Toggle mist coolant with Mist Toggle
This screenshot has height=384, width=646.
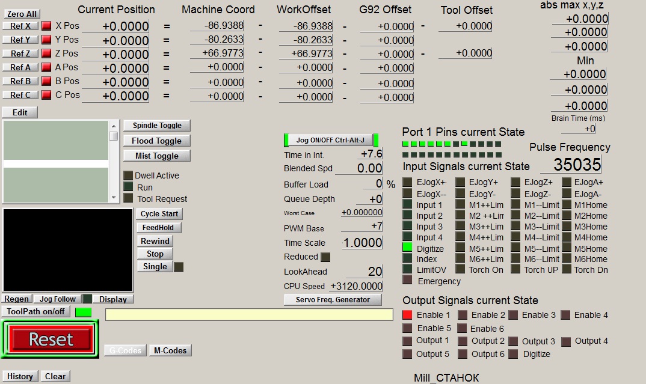pos(156,156)
